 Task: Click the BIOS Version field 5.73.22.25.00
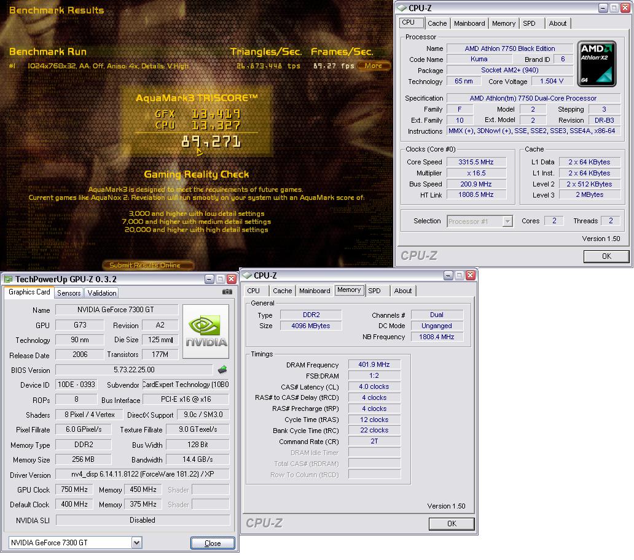134,369
